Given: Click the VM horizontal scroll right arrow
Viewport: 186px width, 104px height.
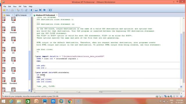Looking at the screenshot, I should coord(181,93).
